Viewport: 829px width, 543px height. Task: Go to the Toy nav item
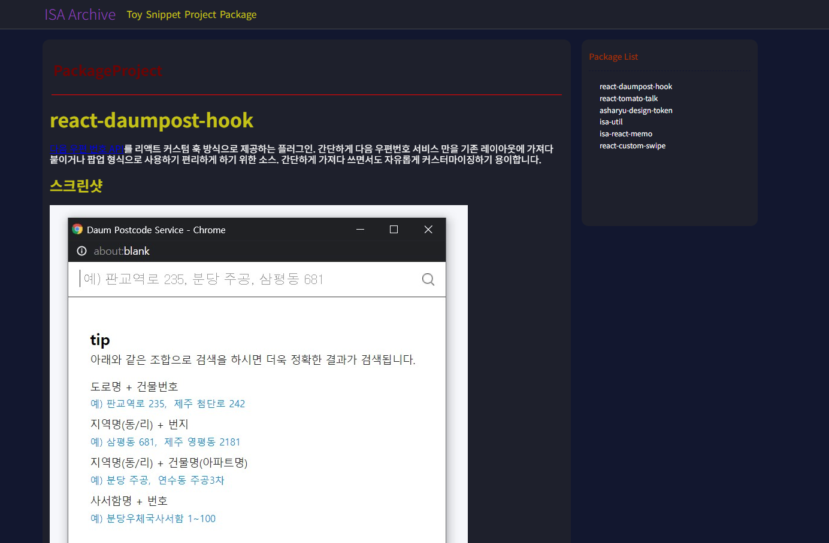(x=134, y=14)
